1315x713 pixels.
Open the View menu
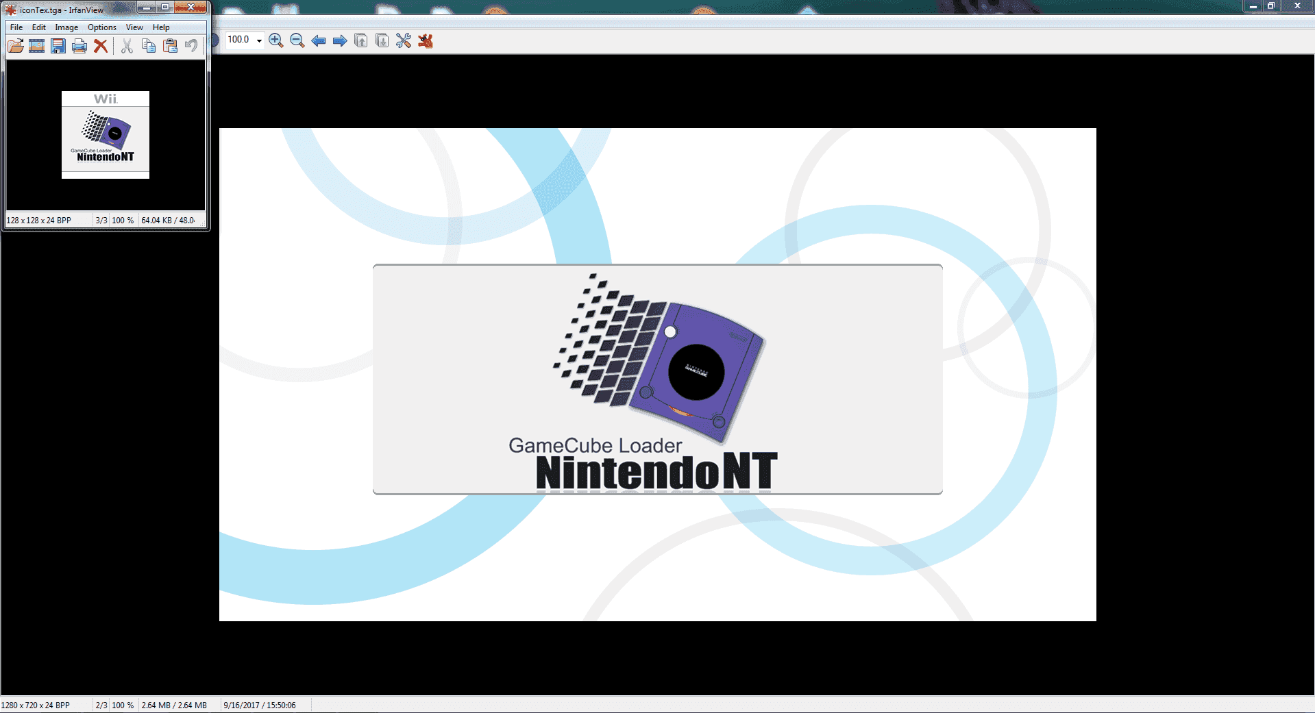[x=134, y=27]
